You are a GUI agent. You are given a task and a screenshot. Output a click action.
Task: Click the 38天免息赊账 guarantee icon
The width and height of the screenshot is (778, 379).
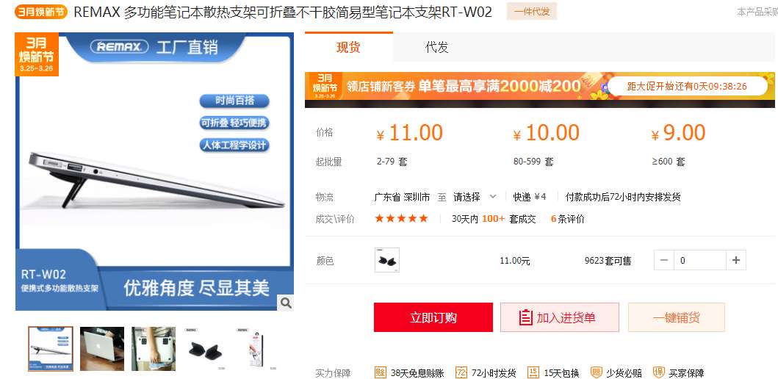pos(380,372)
